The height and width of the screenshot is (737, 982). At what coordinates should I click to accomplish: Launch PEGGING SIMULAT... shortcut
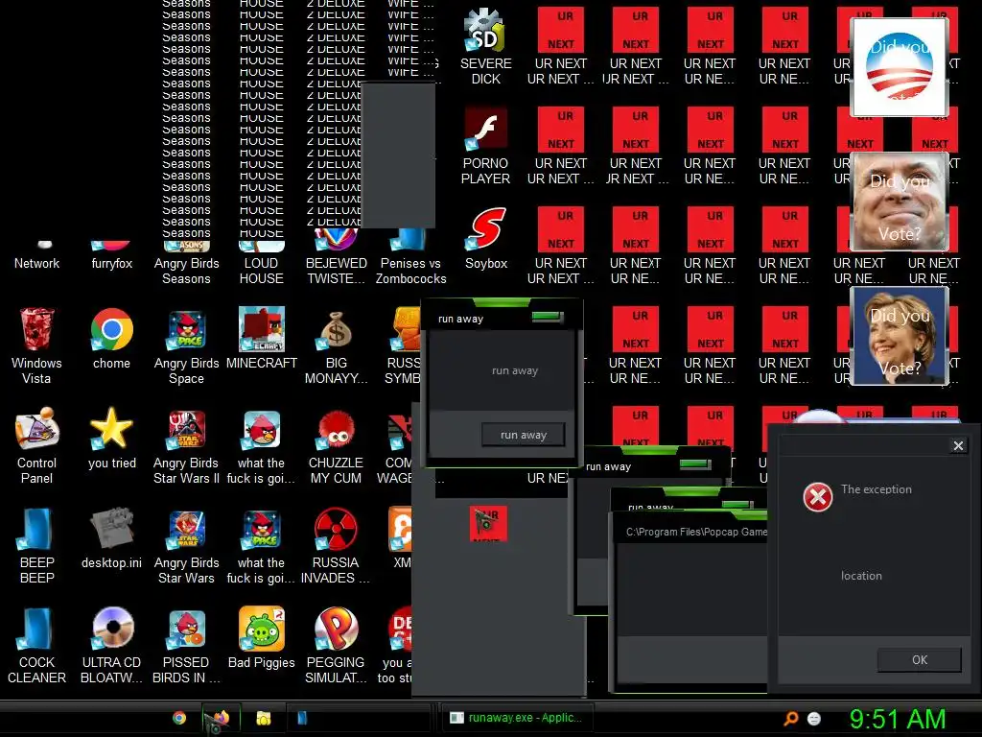coord(337,645)
